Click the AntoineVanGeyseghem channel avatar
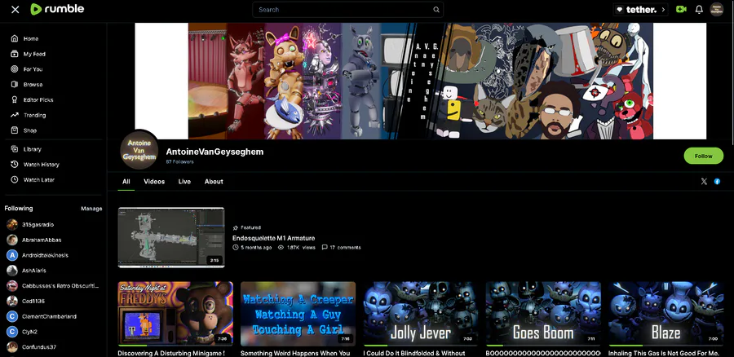This screenshot has width=734, height=357. [x=139, y=150]
